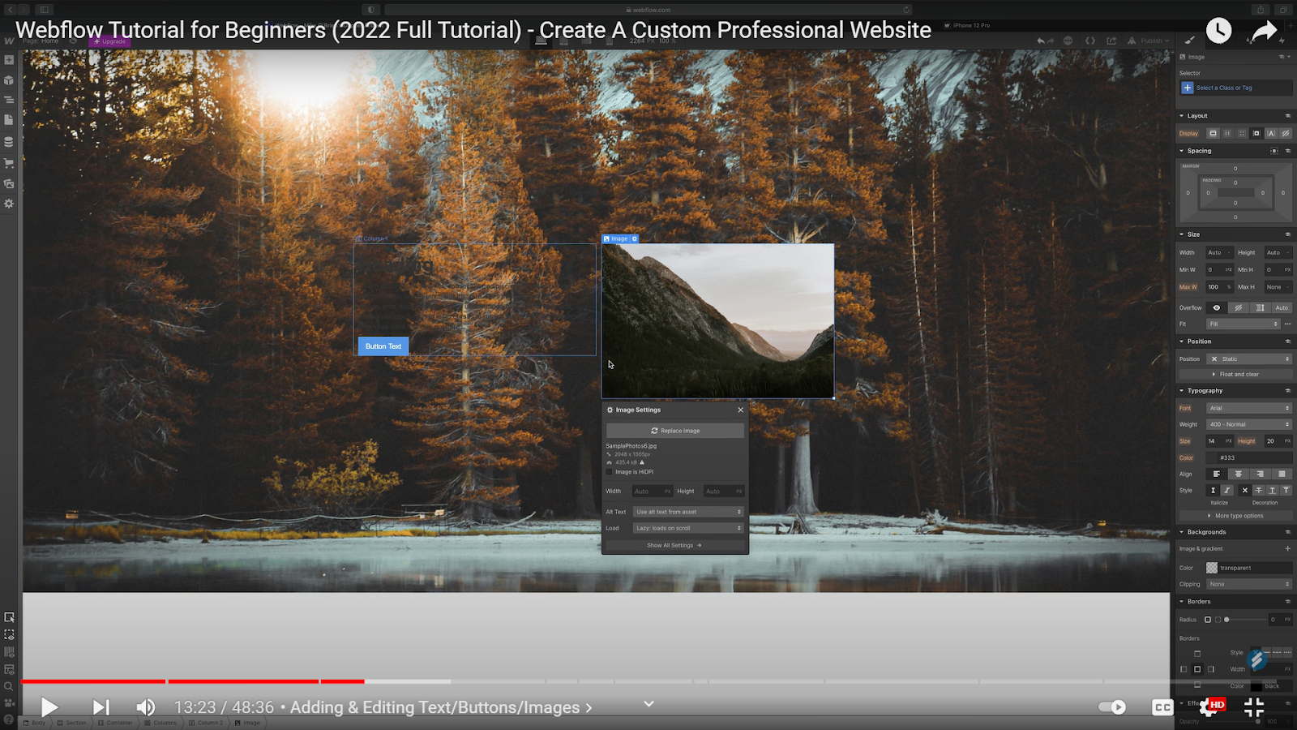Open transparent background color swatch

tap(1212, 568)
